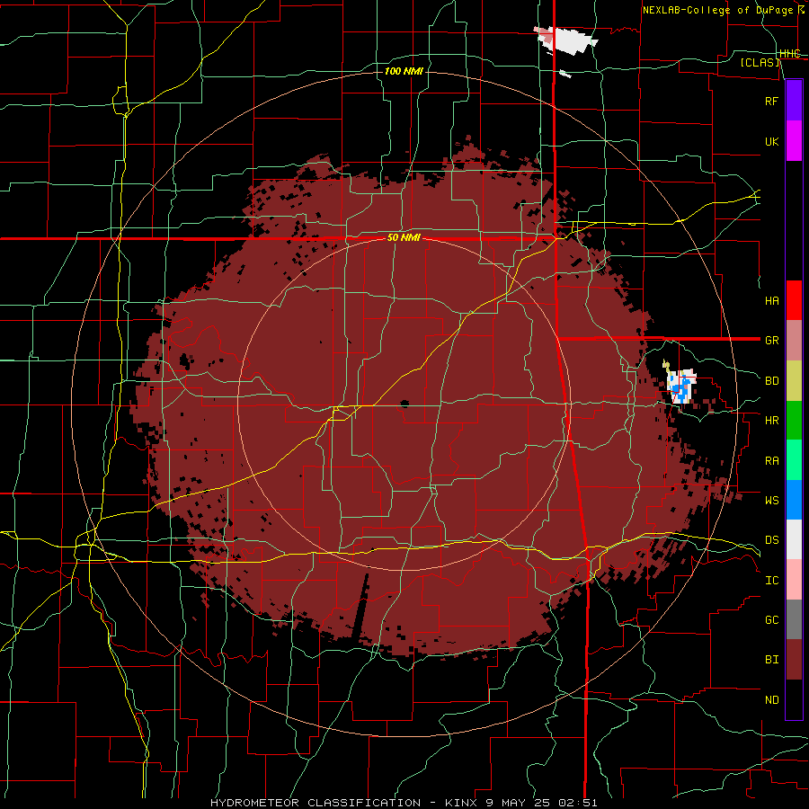Click the [CLAS] units label

(760, 62)
